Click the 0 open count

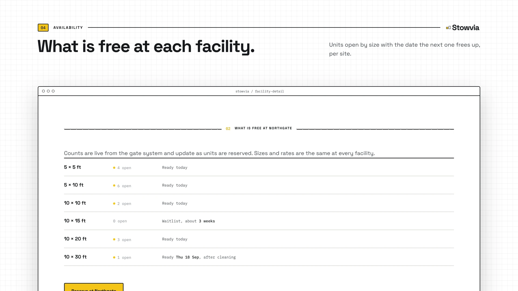tap(120, 221)
